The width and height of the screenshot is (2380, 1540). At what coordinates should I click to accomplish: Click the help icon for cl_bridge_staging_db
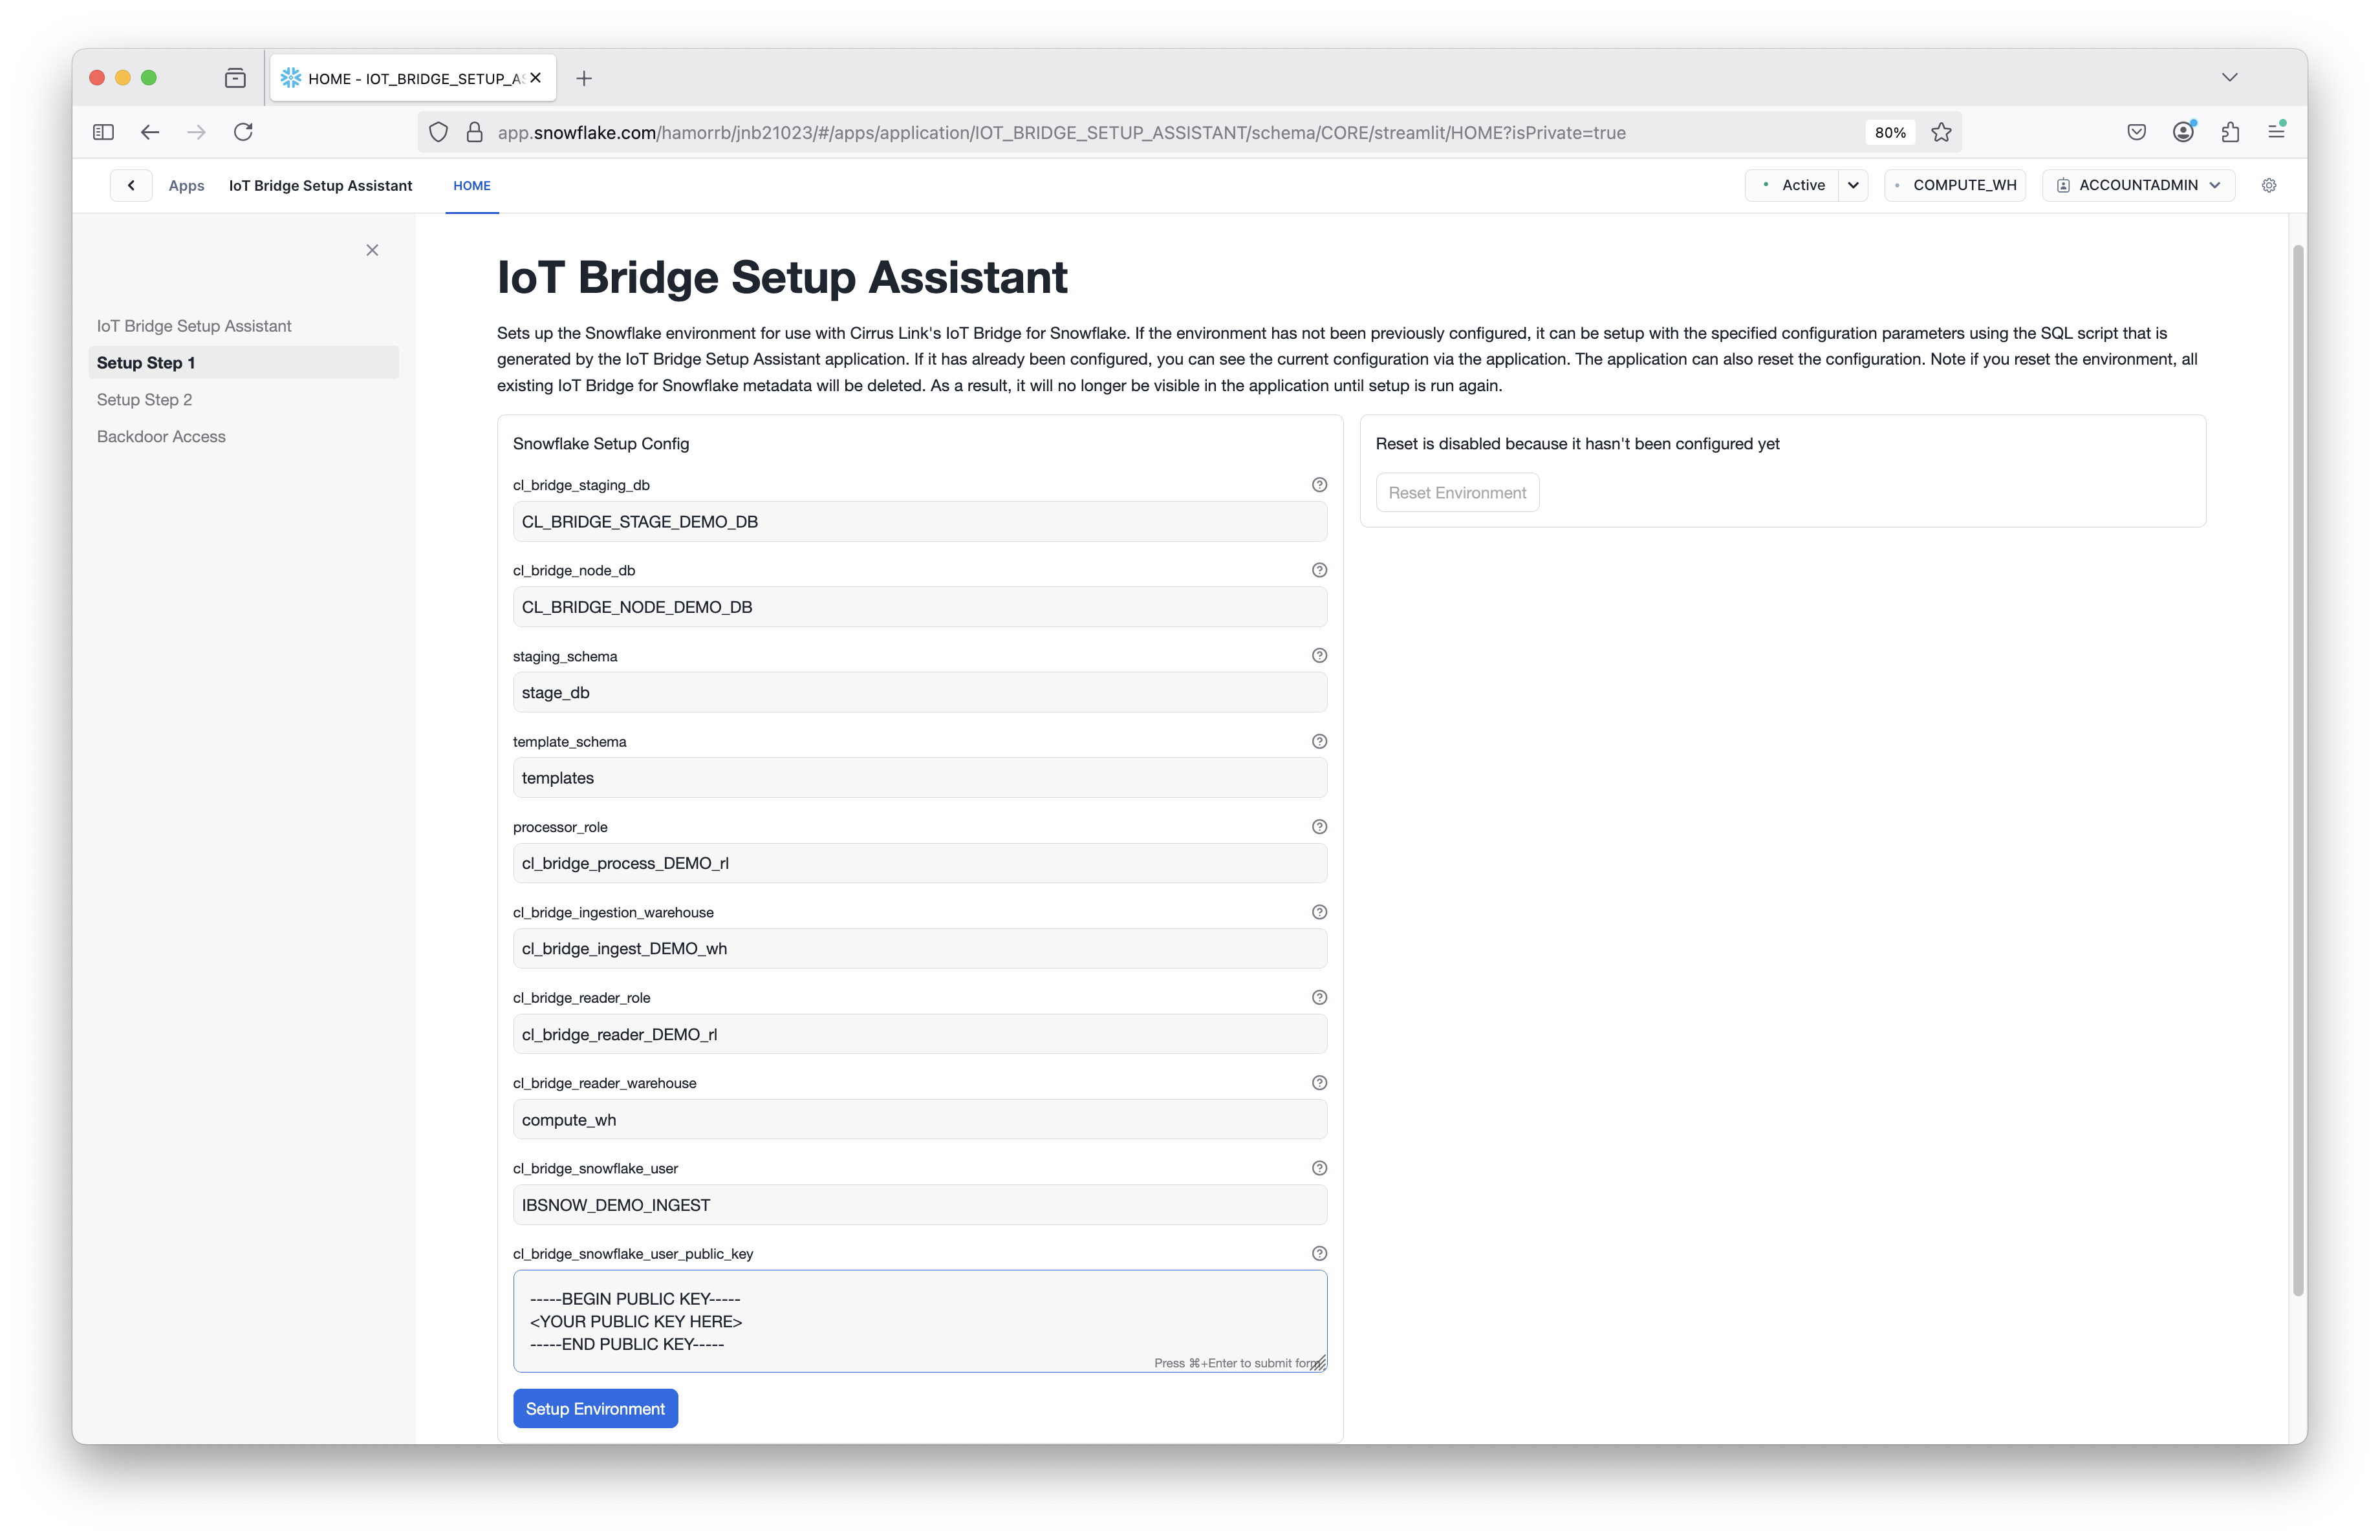coord(1319,485)
